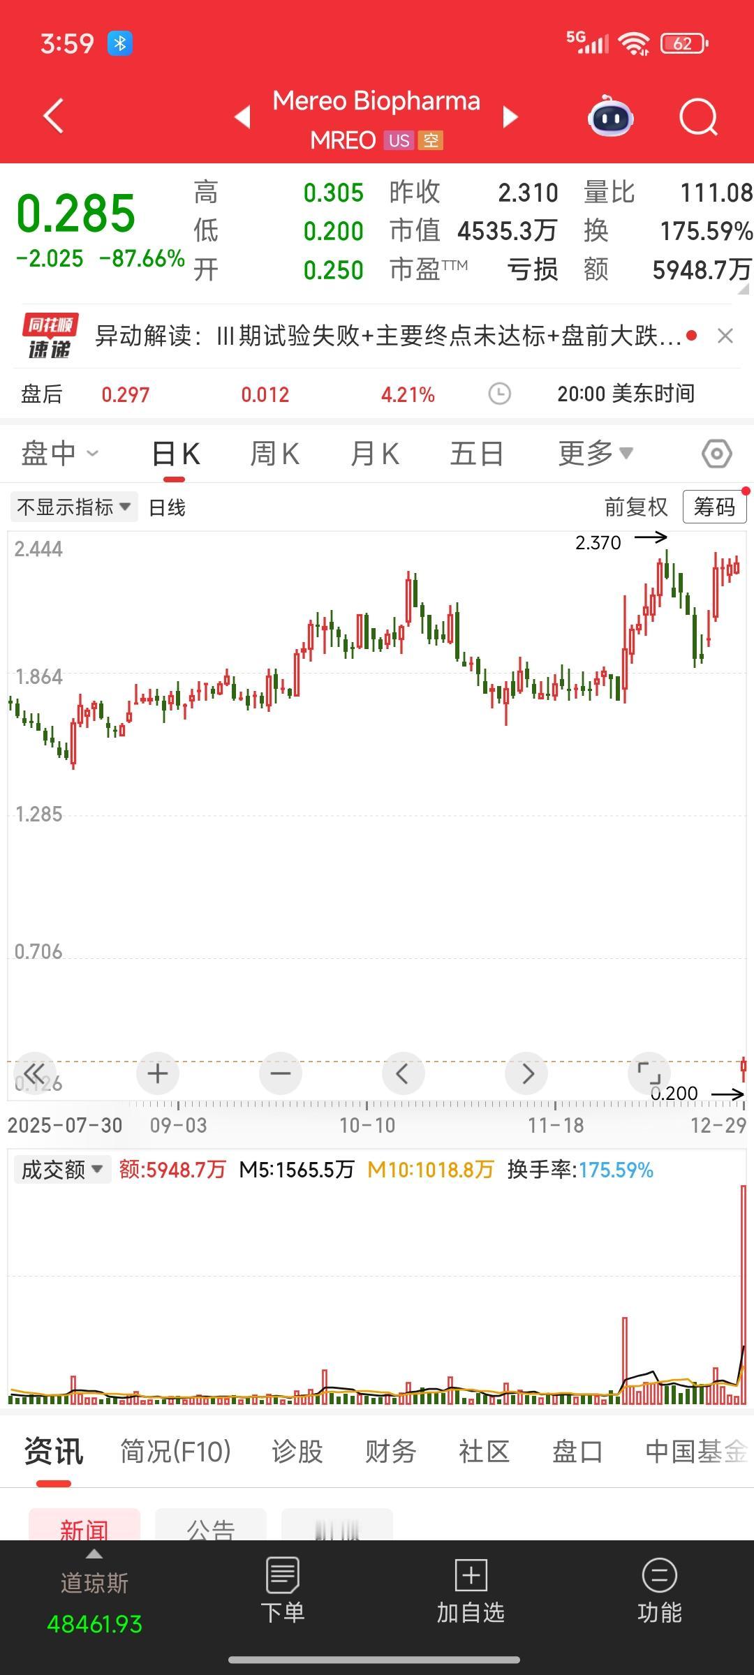
Task: Dismiss the 异动解读 news banner
Action: [725, 336]
